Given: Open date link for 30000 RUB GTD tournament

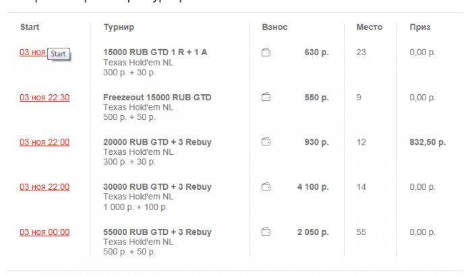Looking at the screenshot, I should click(x=45, y=186).
